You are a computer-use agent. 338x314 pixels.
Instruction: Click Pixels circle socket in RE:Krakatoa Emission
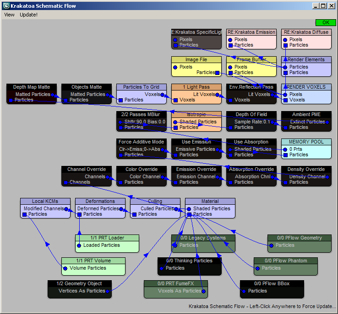point(230,40)
